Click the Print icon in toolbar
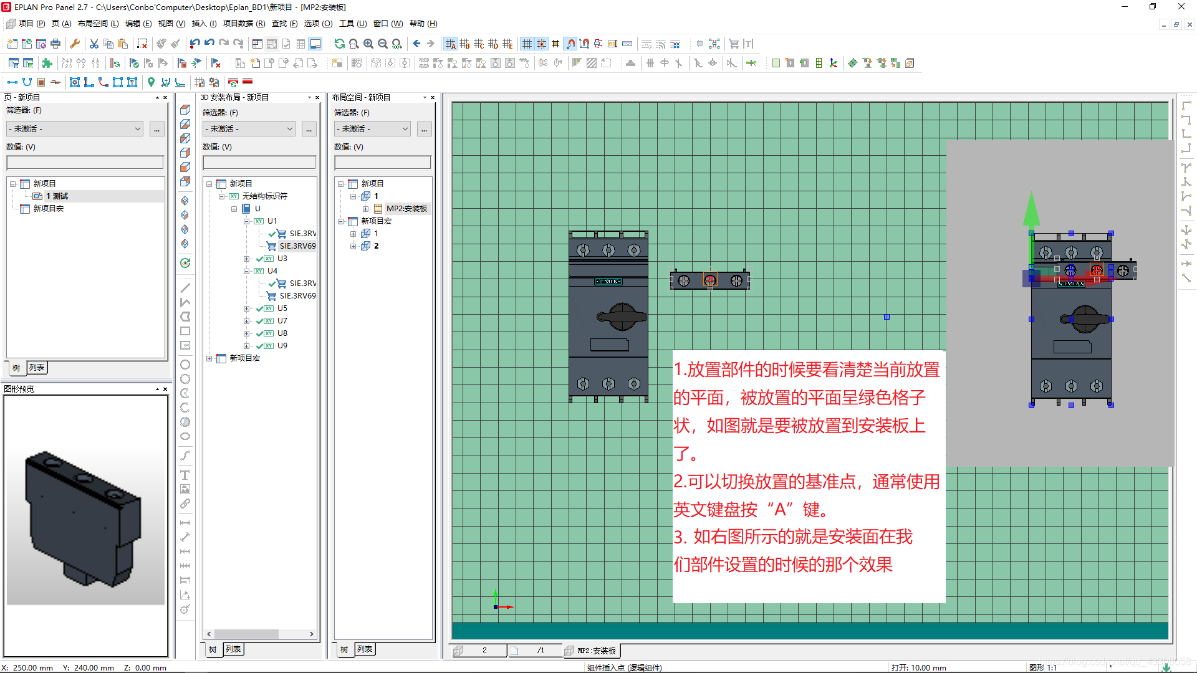This screenshot has width=1197, height=673. tap(55, 44)
